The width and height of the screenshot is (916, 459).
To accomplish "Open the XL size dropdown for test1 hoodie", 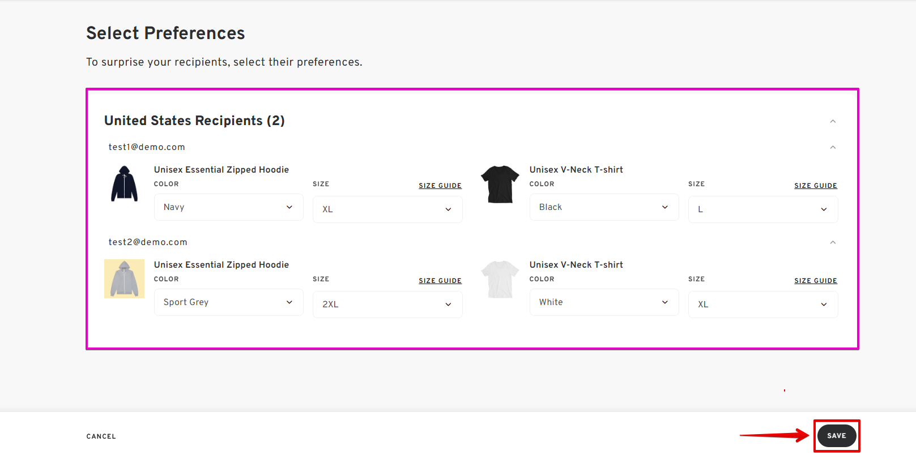I will tap(387, 209).
